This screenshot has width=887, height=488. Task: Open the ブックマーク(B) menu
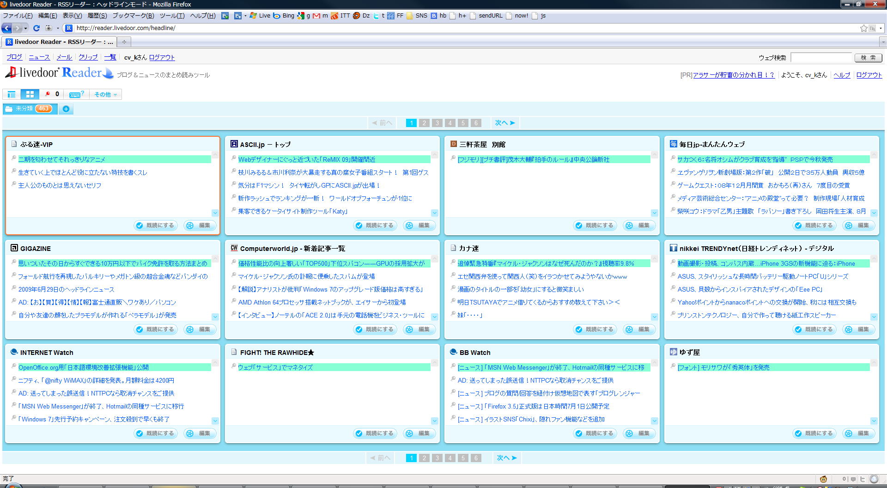click(133, 16)
